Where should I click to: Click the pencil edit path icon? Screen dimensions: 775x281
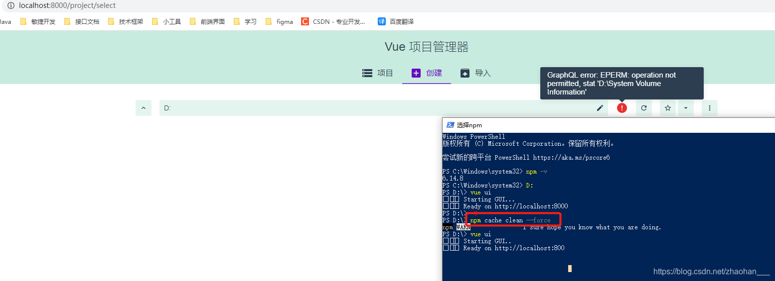click(600, 108)
